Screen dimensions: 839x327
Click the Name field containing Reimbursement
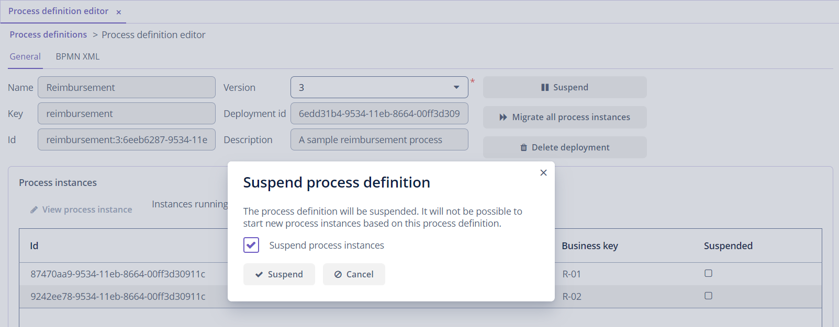click(x=126, y=88)
